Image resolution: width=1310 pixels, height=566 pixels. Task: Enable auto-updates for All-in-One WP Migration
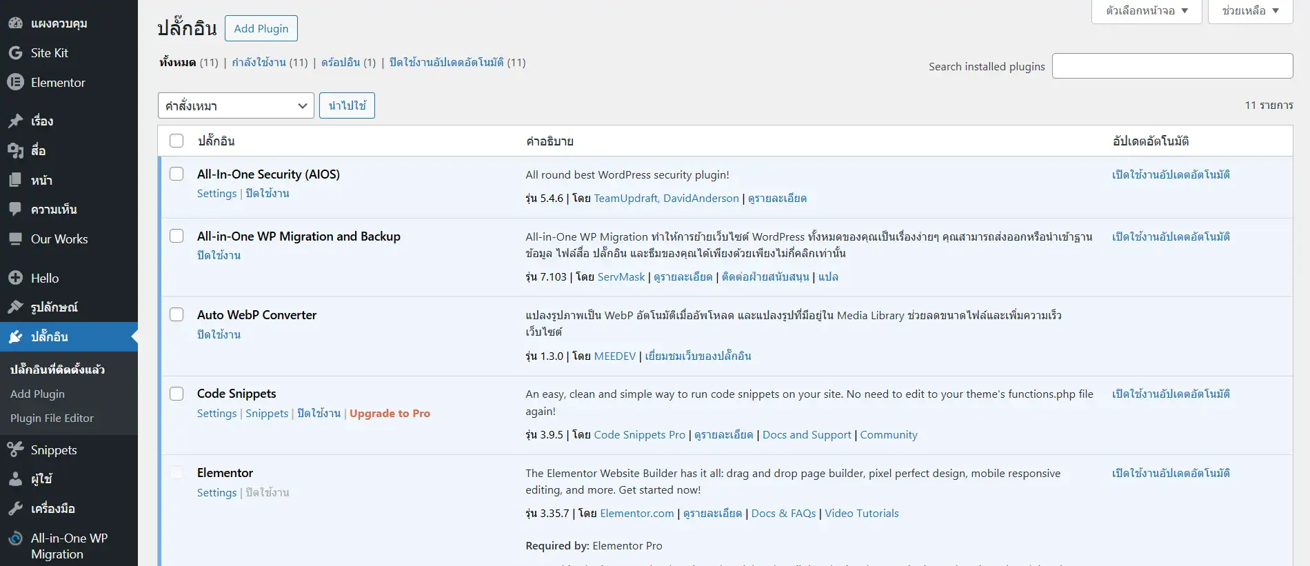(x=1171, y=236)
